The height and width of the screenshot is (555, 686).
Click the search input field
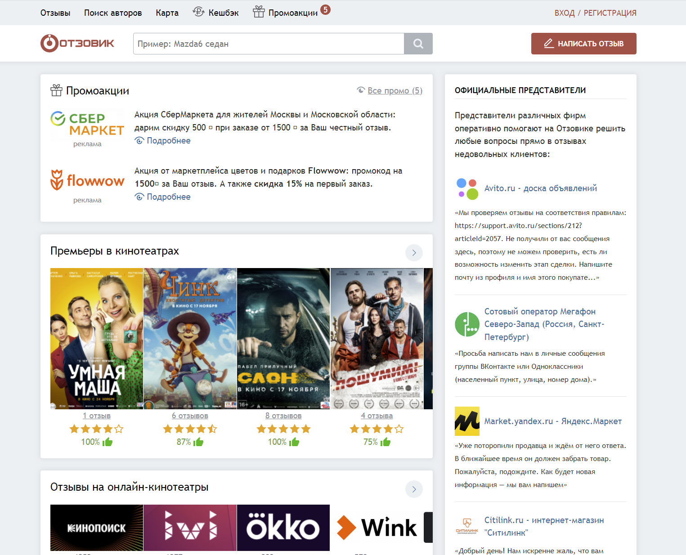pyautogui.click(x=269, y=44)
